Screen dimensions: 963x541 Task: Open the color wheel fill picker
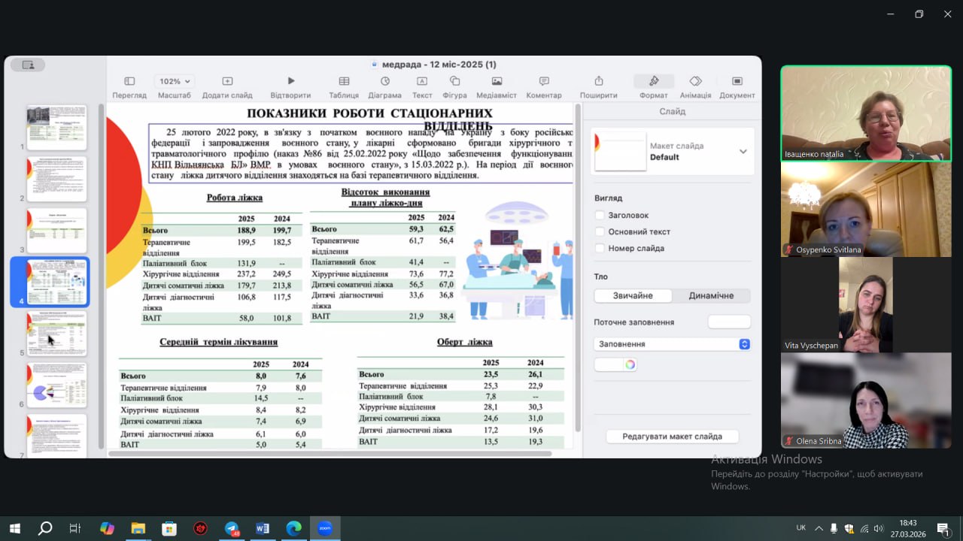[x=630, y=364]
